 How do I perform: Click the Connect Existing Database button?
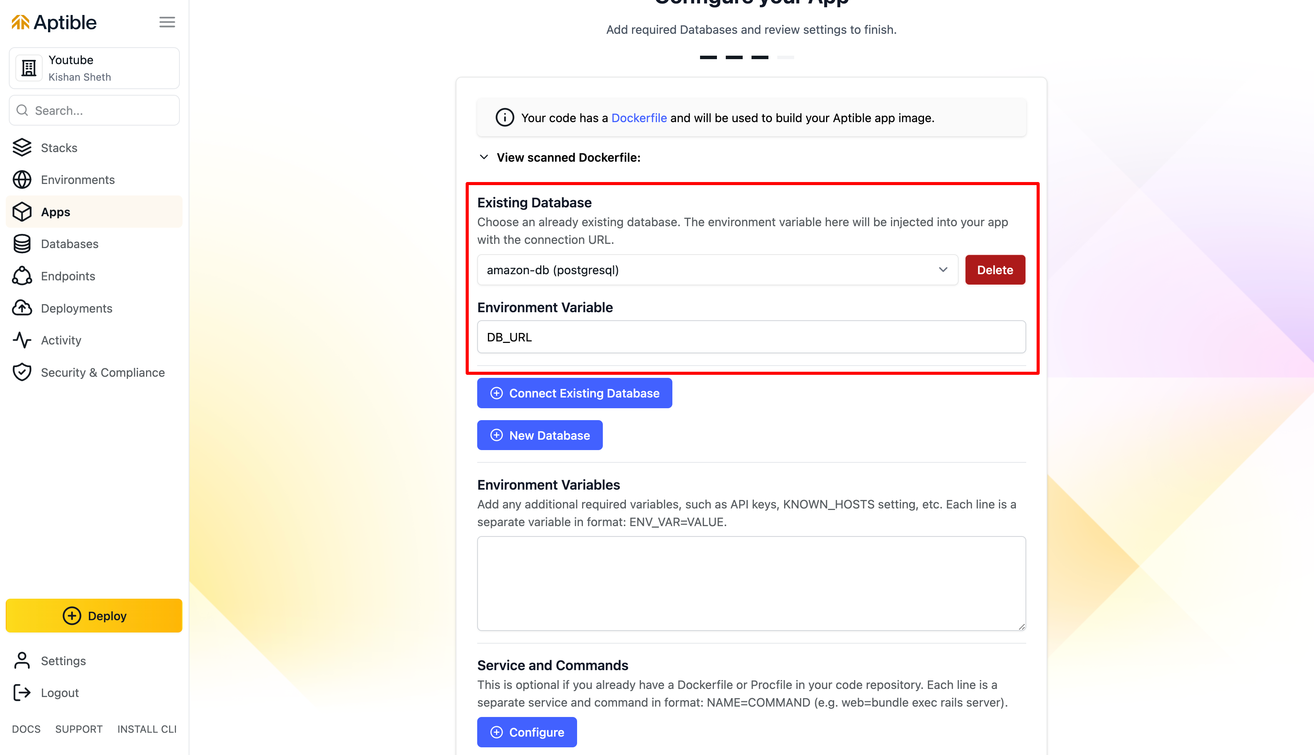574,393
